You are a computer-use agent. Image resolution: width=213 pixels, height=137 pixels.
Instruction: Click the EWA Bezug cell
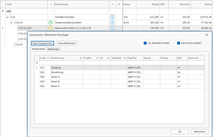[130, 23]
